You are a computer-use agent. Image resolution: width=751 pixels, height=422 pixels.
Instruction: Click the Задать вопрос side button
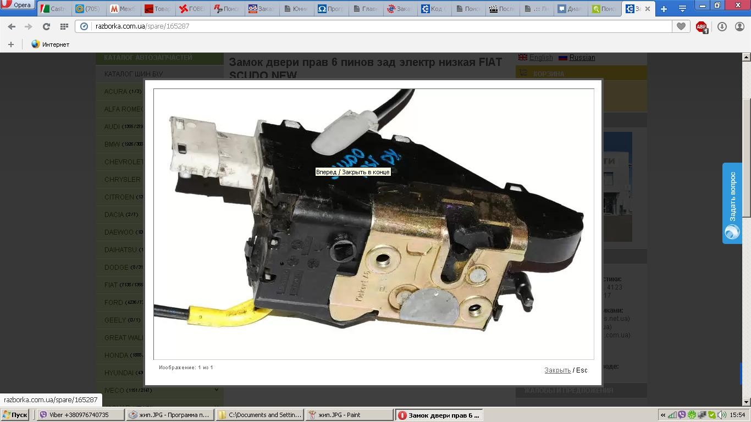click(732, 203)
